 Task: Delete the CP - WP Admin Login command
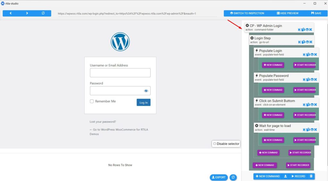click(x=311, y=30)
